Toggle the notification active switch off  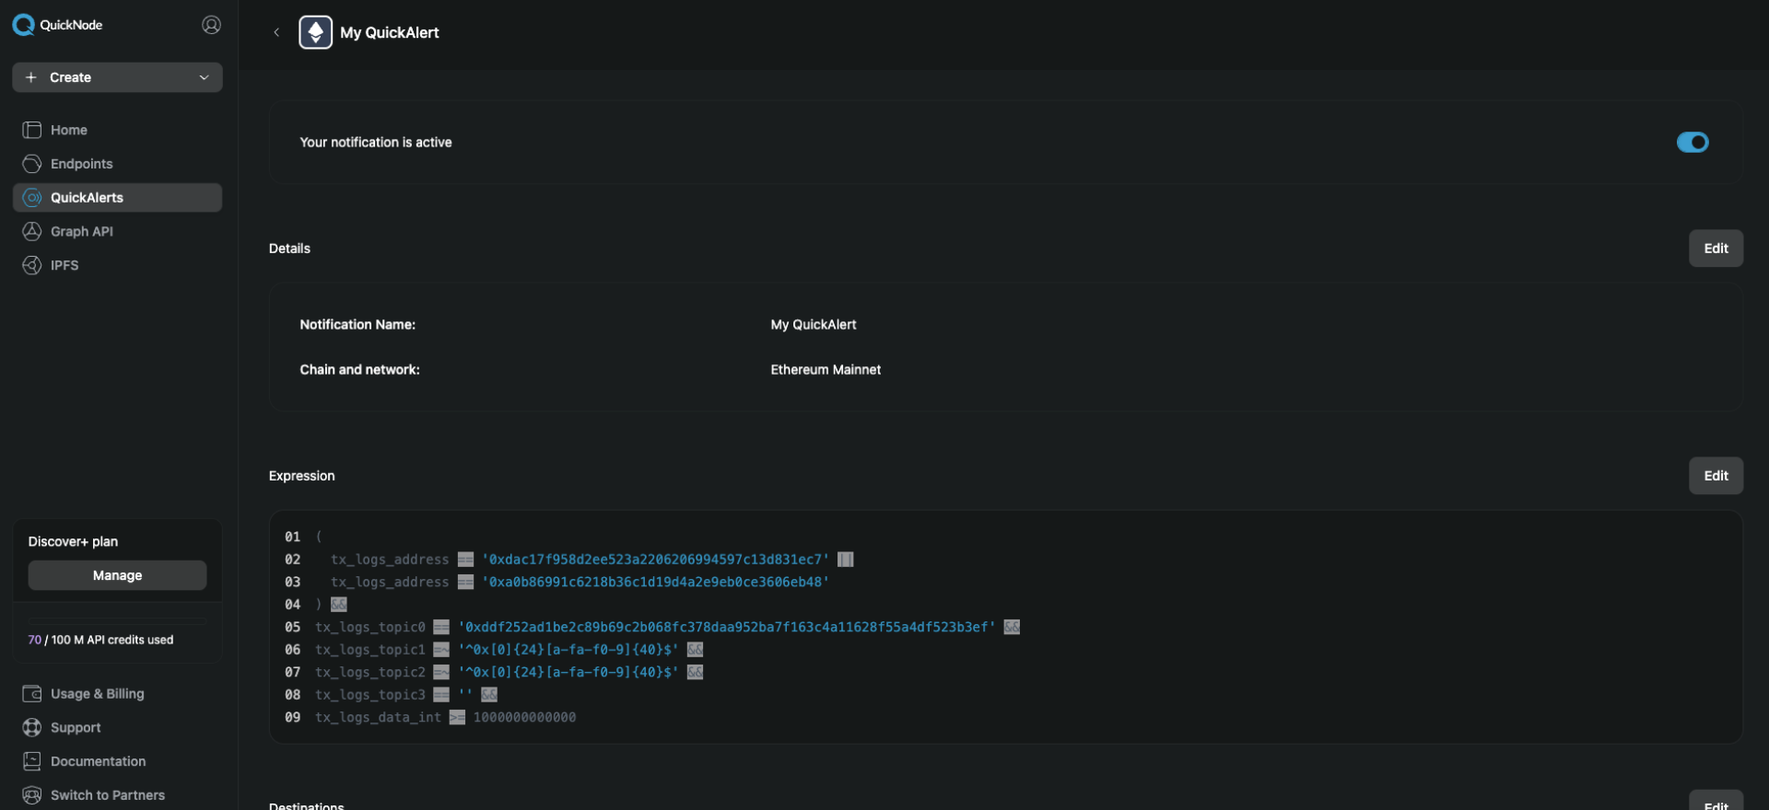[1693, 142]
